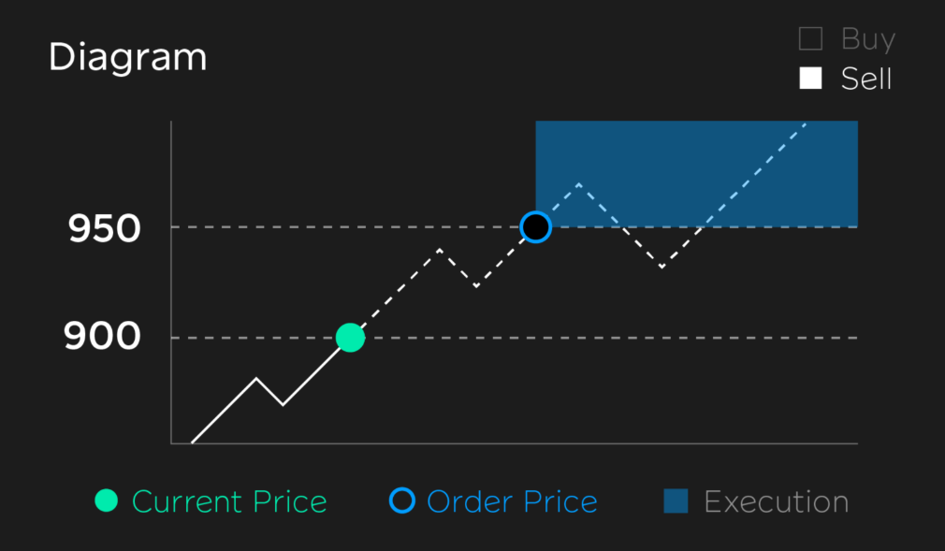Click the Execution legend text
Image resolution: width=945 pixels, height=551 pixels.
point(777,501)
